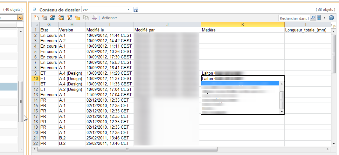Save the view with the floppy disk icon

tap(136, 9)
